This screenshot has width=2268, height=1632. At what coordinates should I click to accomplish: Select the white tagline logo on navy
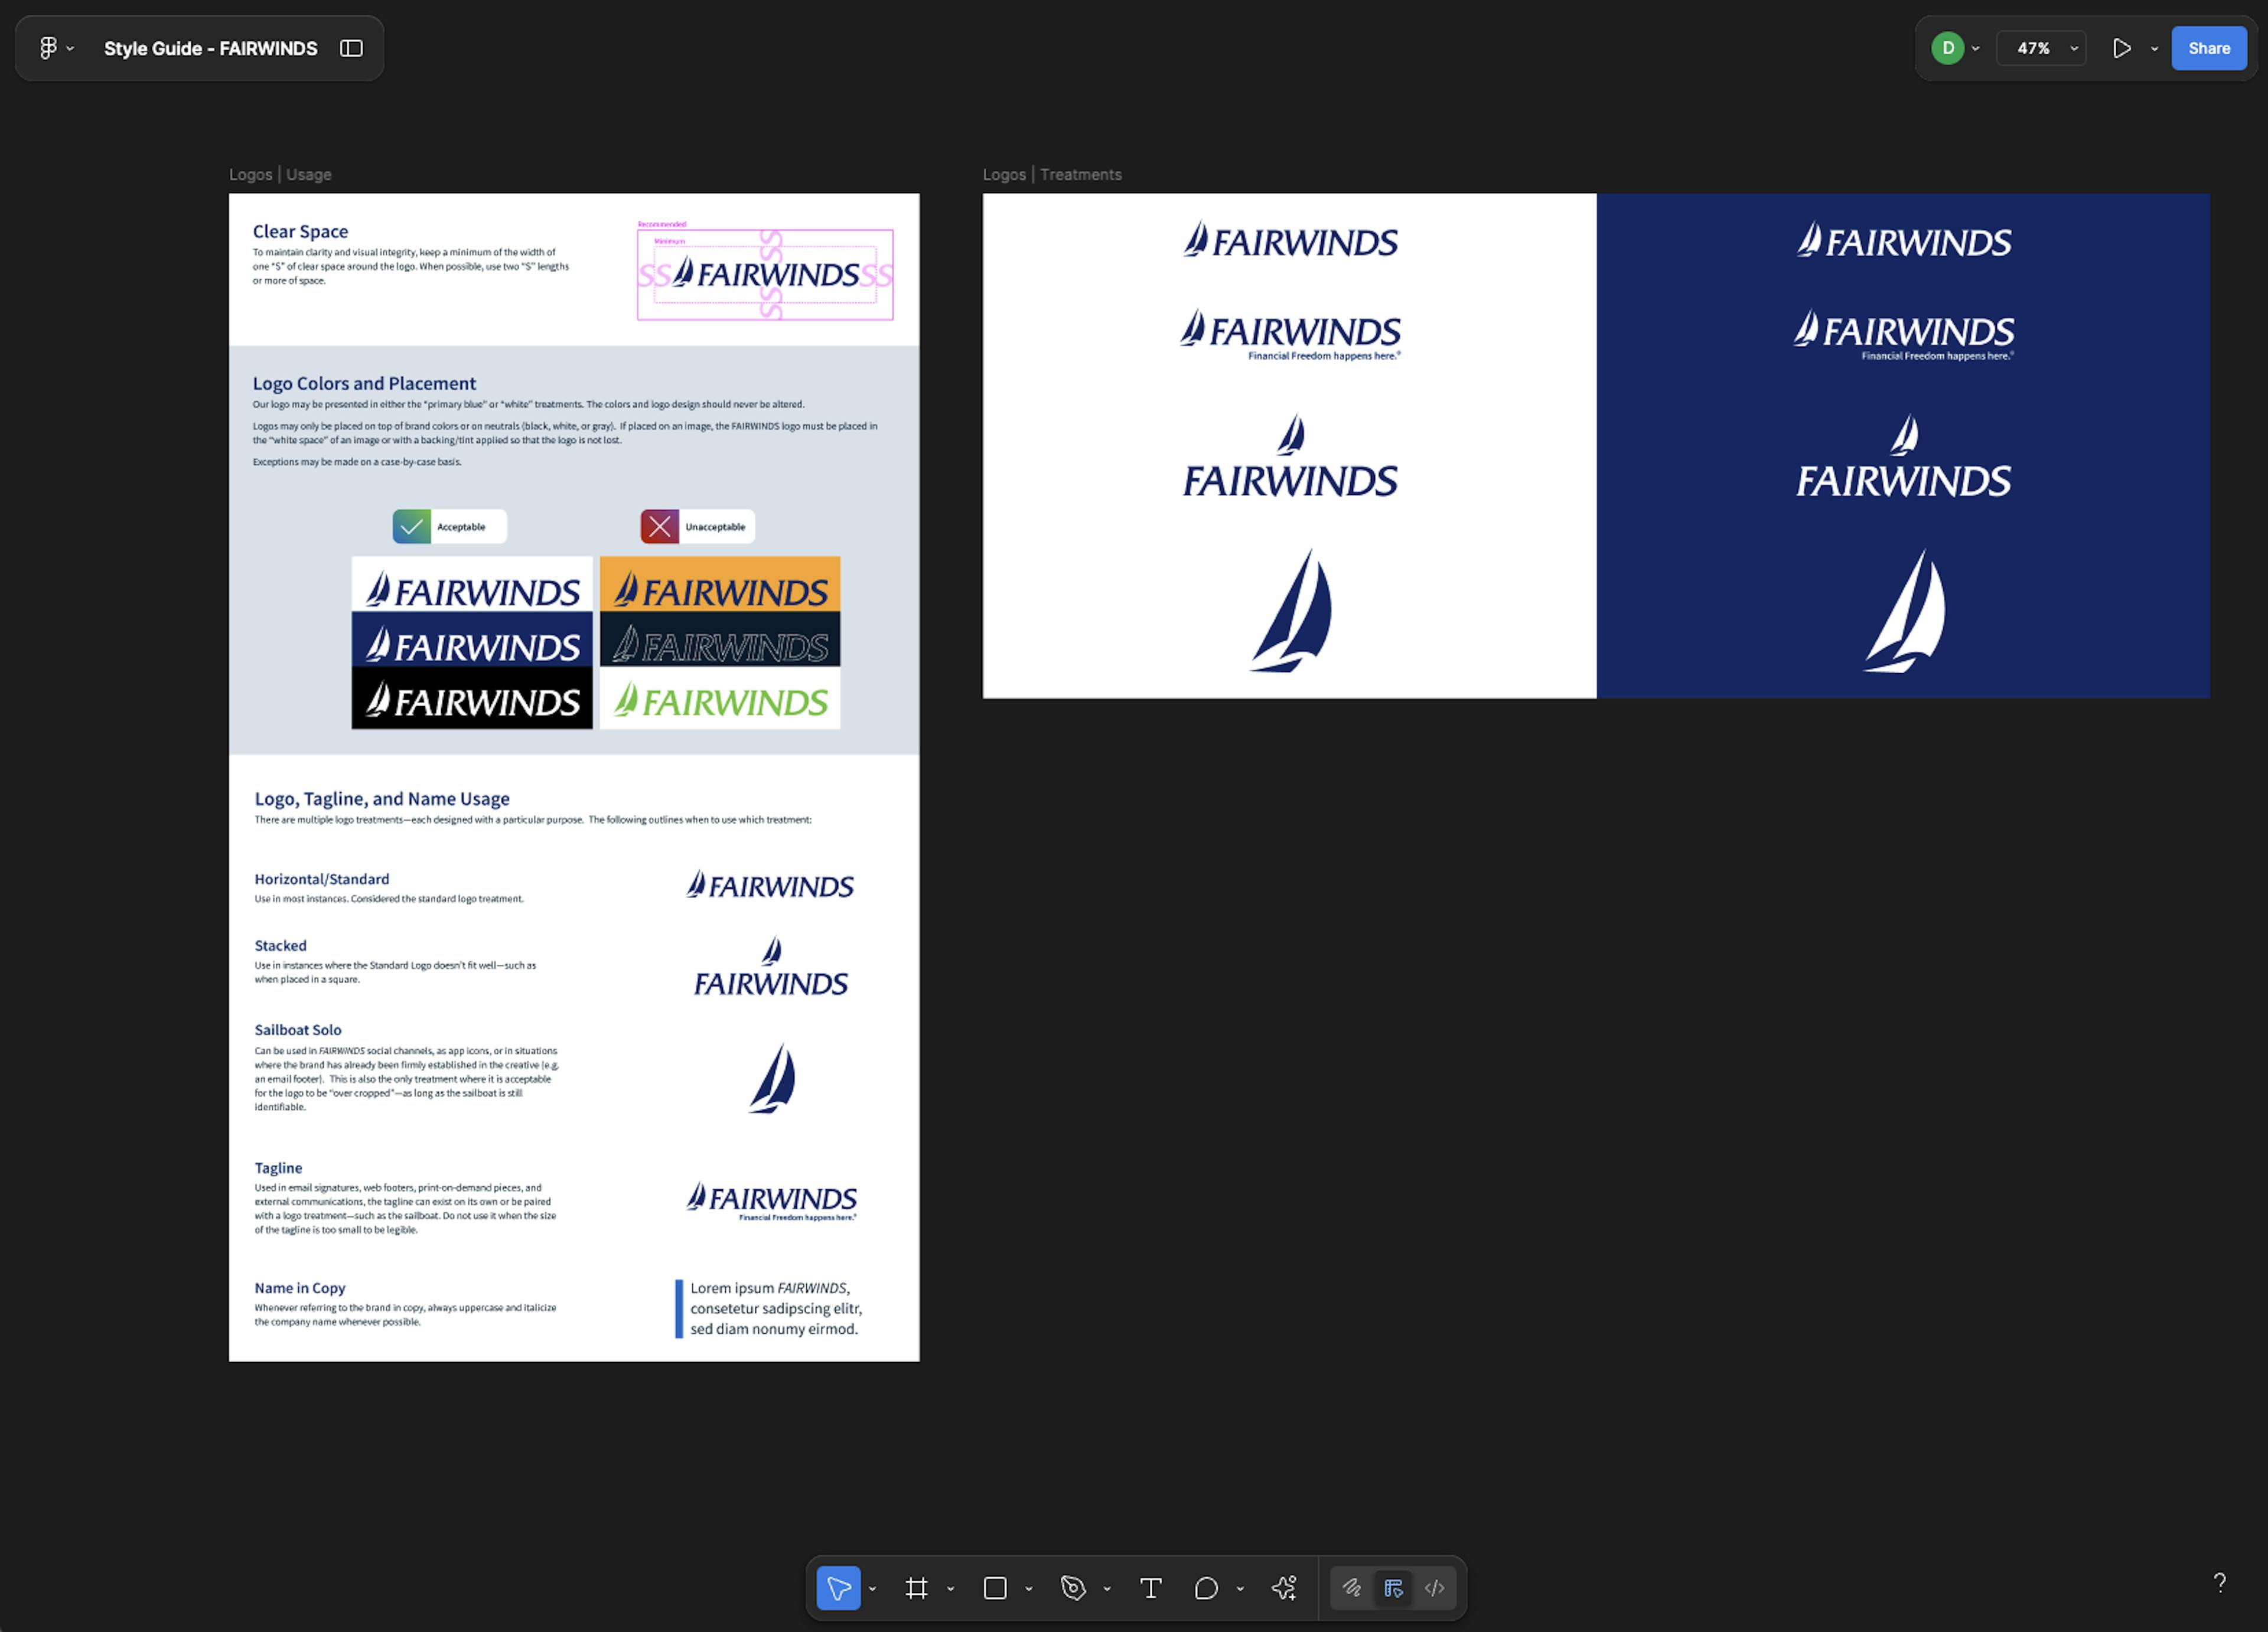pyautogui.click(x=1903, y=335)
